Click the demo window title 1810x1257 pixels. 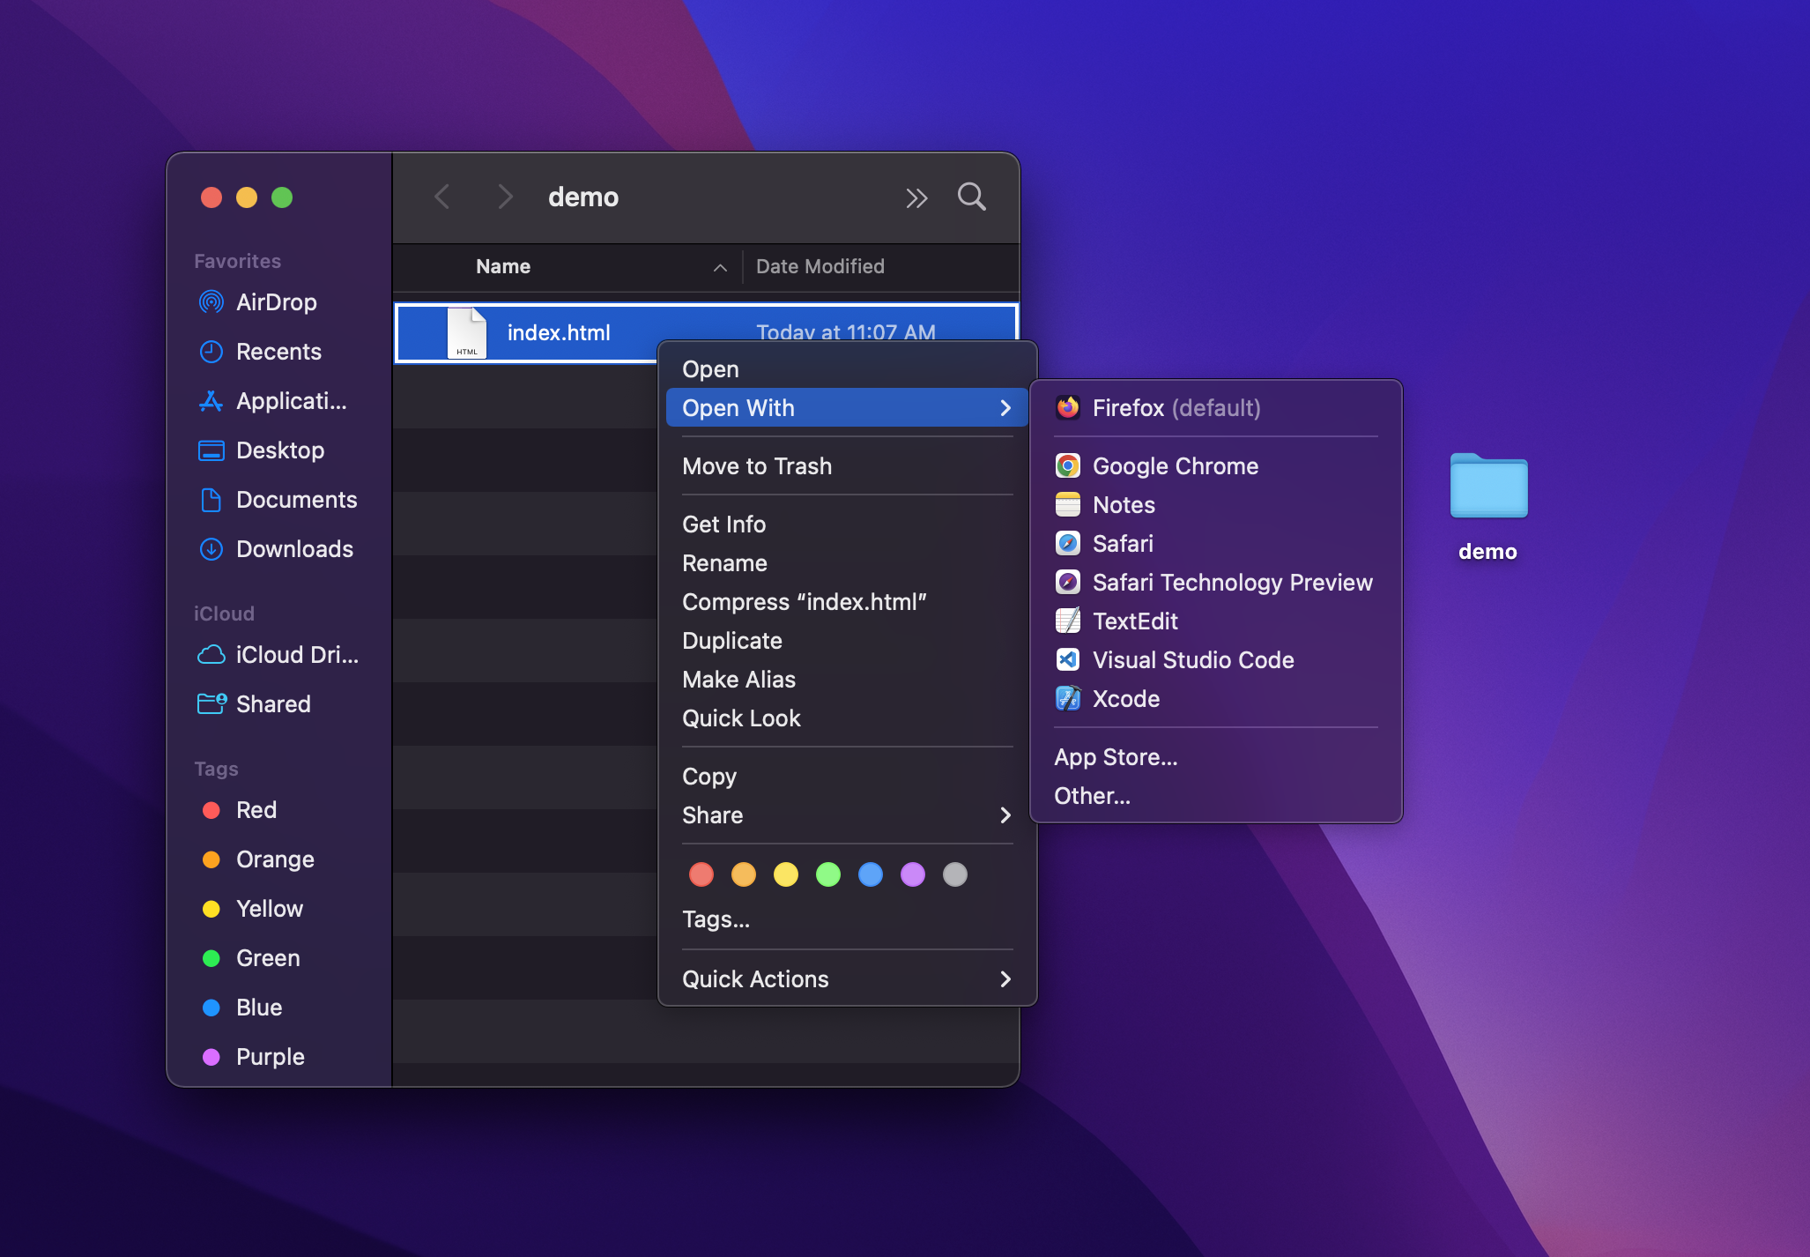click(x=583, y=197)
